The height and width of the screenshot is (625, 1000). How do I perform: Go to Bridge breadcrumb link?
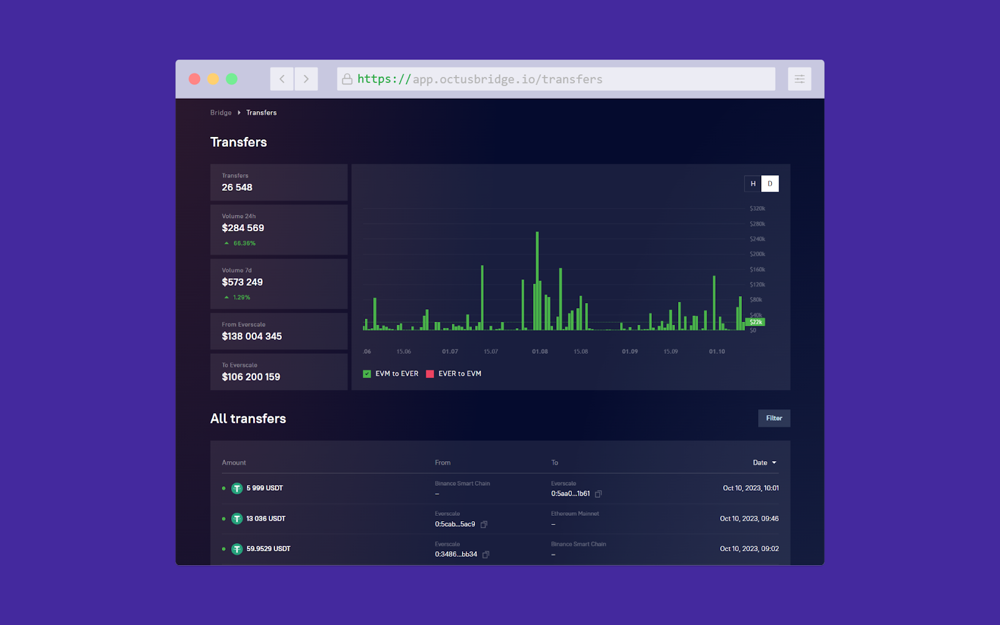click(x=221, y=112)
